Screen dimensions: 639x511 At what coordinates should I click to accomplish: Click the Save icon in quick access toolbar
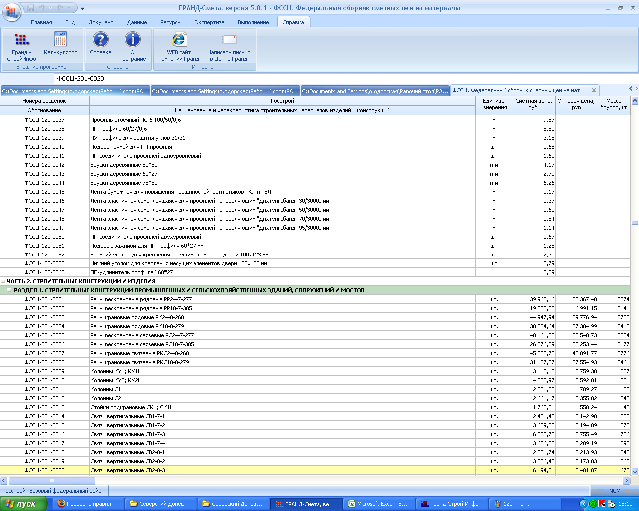point(31,8)
